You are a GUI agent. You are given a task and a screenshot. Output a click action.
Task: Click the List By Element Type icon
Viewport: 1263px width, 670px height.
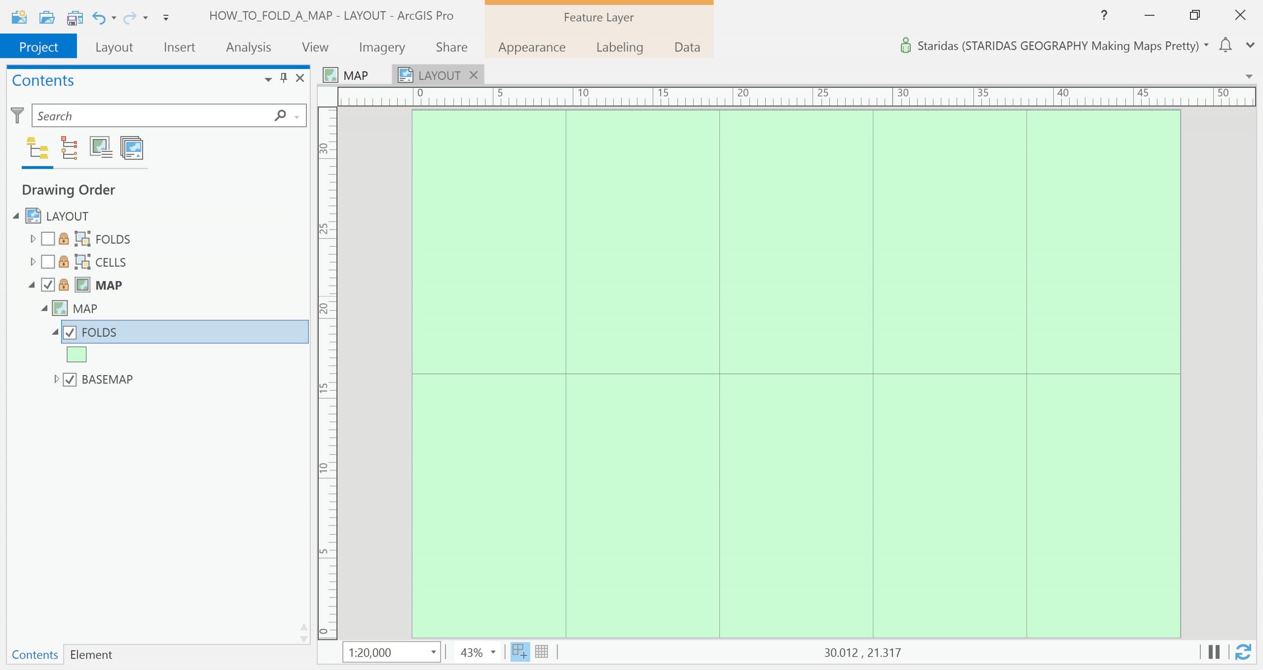[x=69, y=148]
